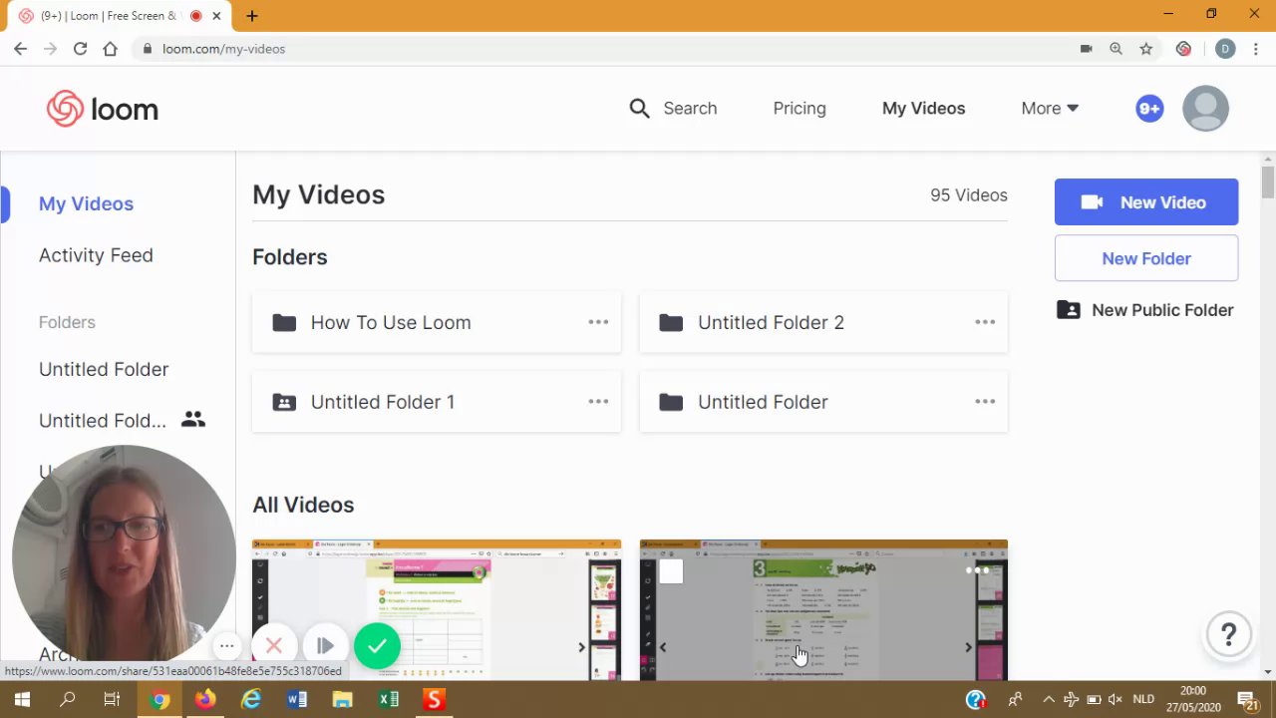Viewport: 1276px width, 718px height.
Task: Create a New Folder
Action: (1146, 258)
